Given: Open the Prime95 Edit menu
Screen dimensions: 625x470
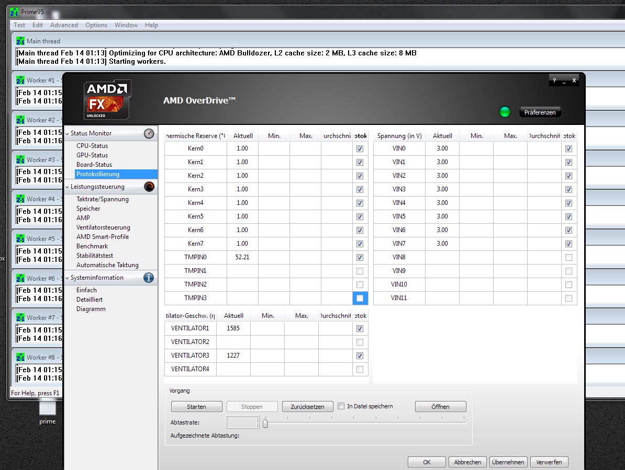Looking at the screenshot, I should pyautogui.click(x=38, y=25).
